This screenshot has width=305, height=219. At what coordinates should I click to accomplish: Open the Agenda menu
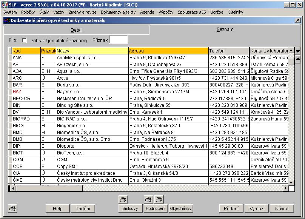[147, 12]
